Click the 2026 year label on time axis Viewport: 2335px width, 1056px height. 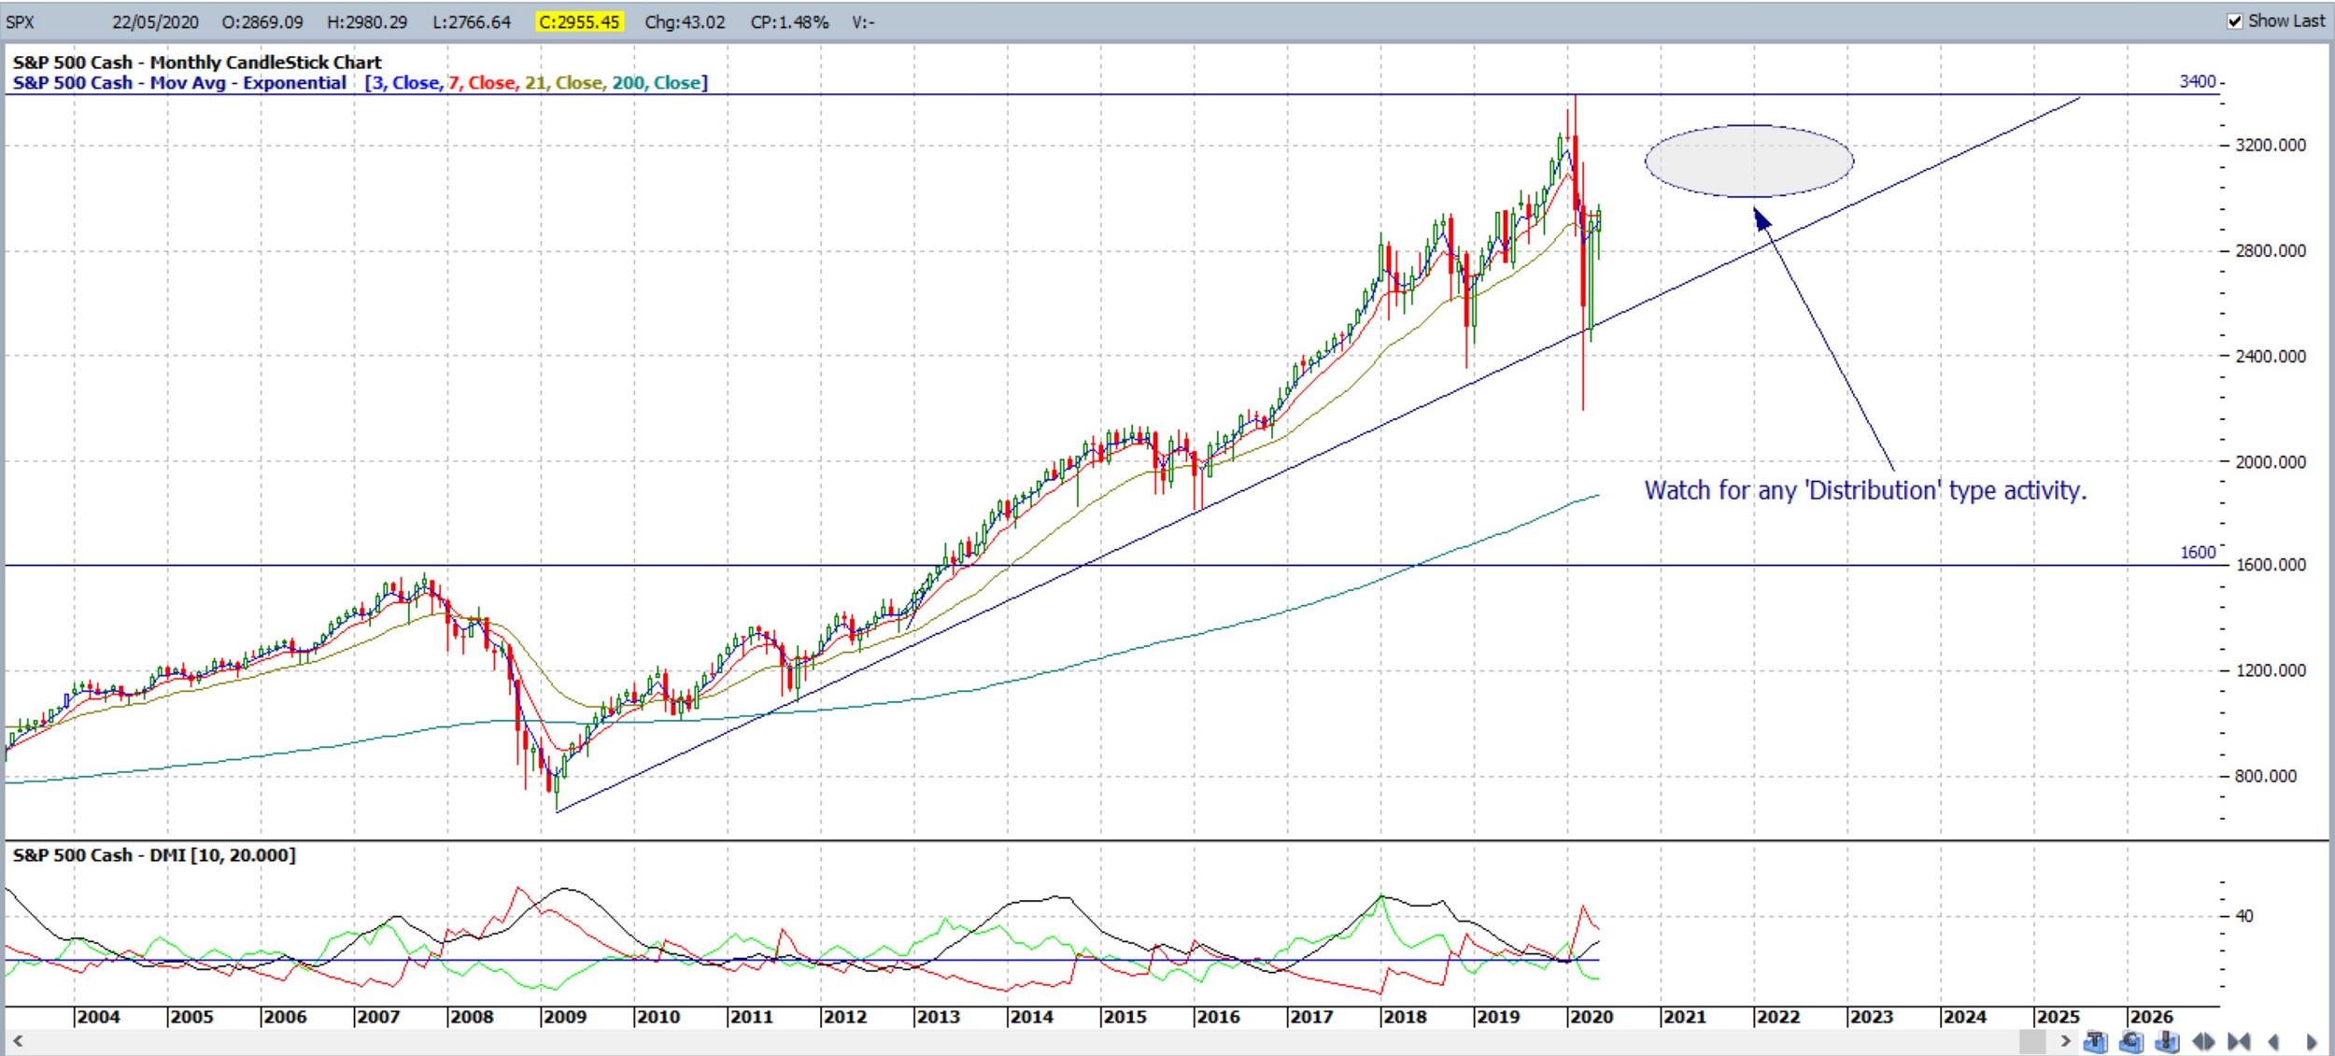click(x=2151, y=1017)
